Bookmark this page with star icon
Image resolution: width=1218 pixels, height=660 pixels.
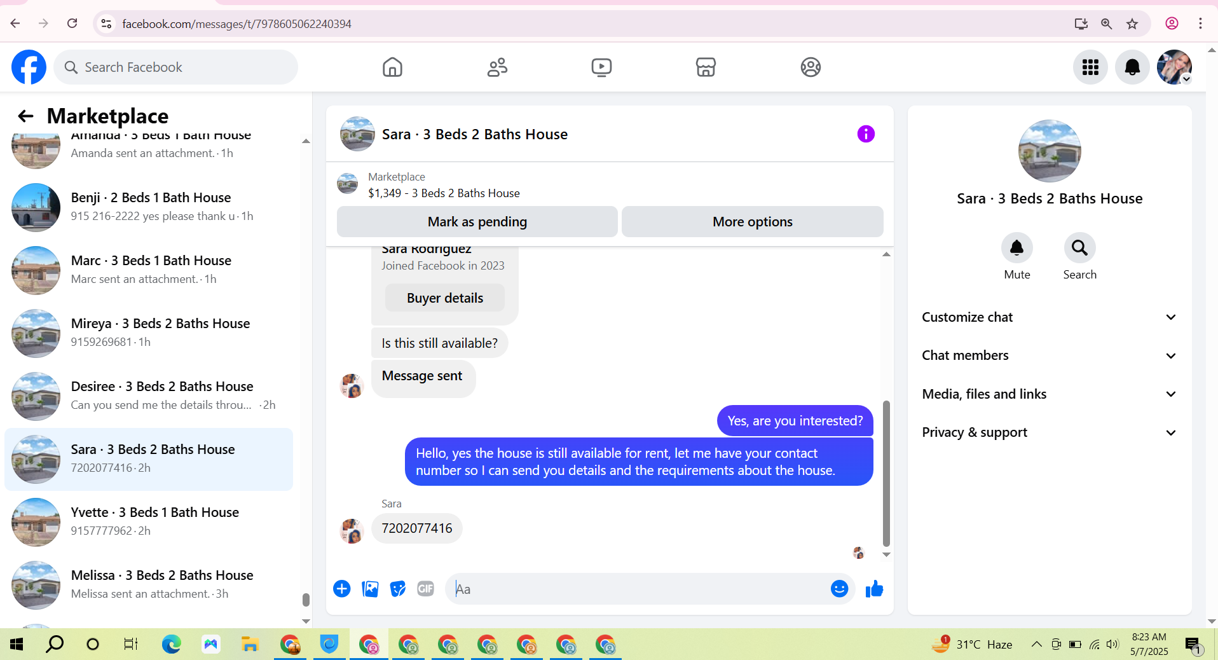pyautogui.click(x=1132, y=24)
